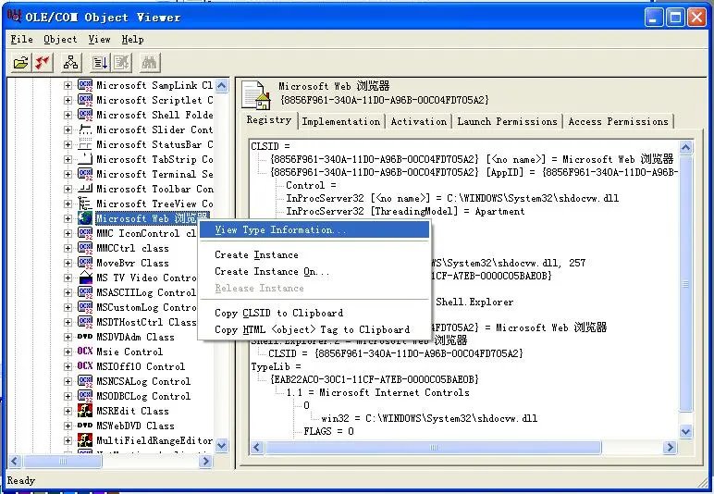Viewport: 714px width, 494px height.
Task: Choose Create Instance On from context menu
Action: pyautogui.click(x=314, y=272)
